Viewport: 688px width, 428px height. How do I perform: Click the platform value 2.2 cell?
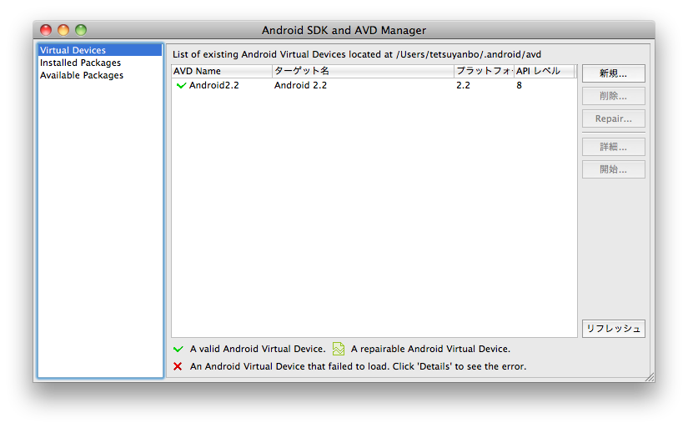tap(463, 85)
